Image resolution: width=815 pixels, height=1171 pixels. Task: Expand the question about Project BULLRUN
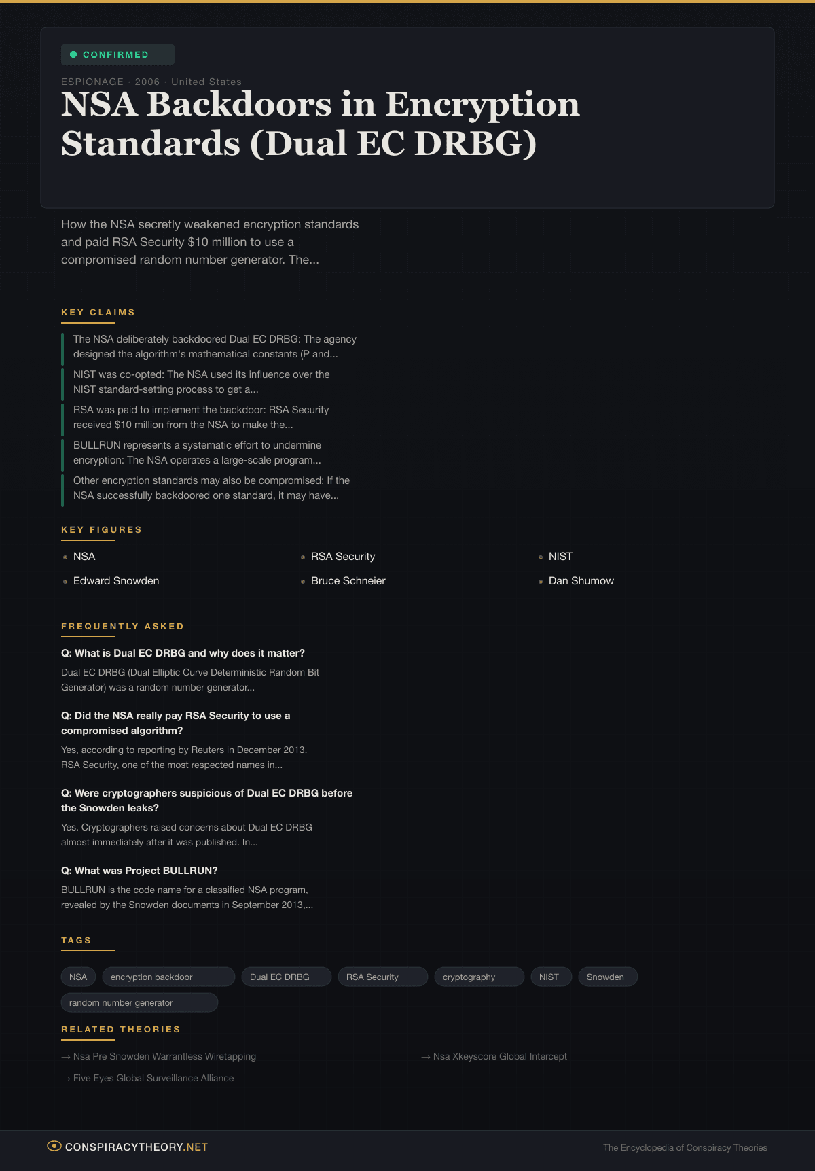point(139,871)
